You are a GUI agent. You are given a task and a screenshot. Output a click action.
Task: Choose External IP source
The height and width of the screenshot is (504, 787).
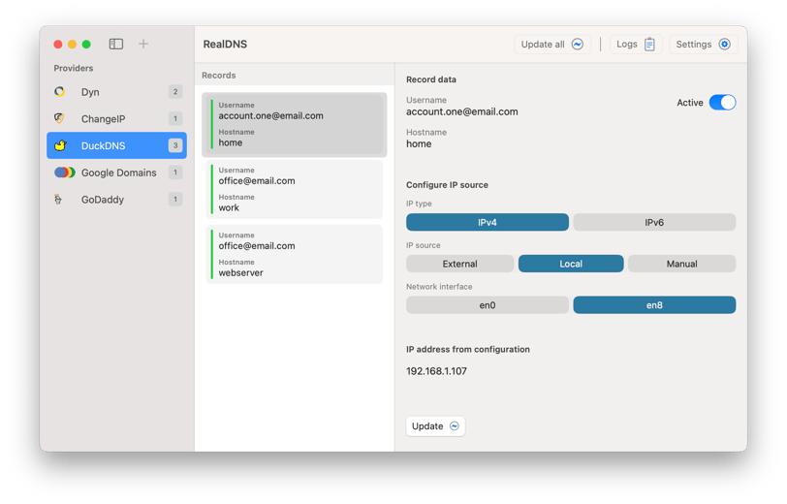pyautogui.click(x=459, y=264)
